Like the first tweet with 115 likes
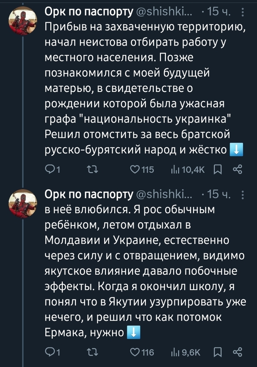 pyautogui.click(x=136, y=169)
